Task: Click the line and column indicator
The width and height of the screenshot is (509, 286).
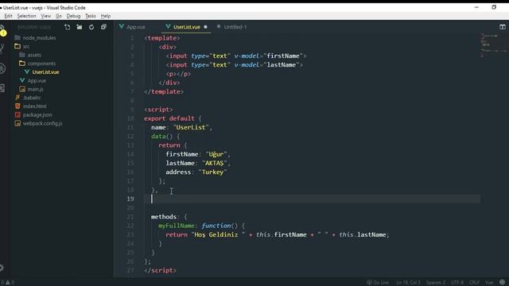Action: [x=408, y=283]
